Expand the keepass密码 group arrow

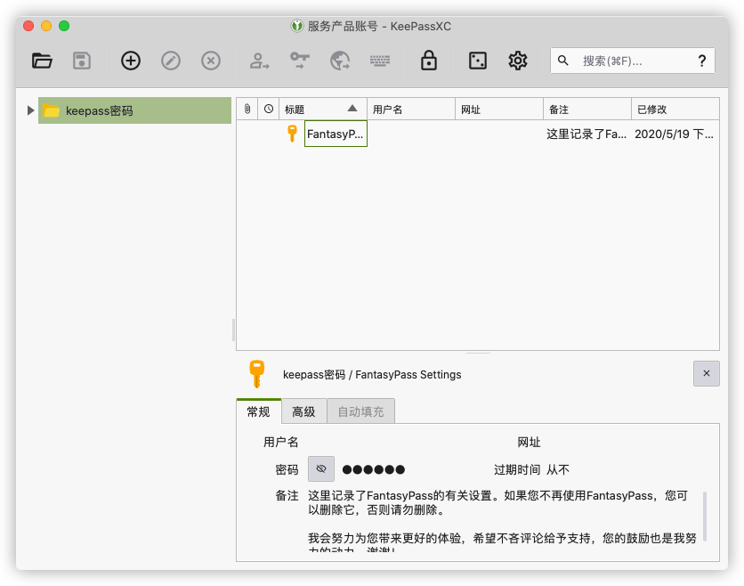click(x=30, y=110)
